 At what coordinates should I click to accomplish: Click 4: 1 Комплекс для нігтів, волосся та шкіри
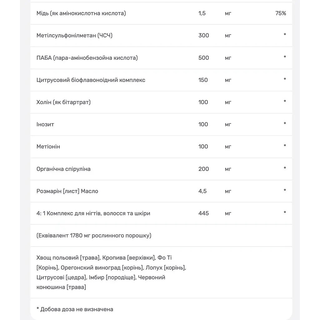[x=93, y=213]
